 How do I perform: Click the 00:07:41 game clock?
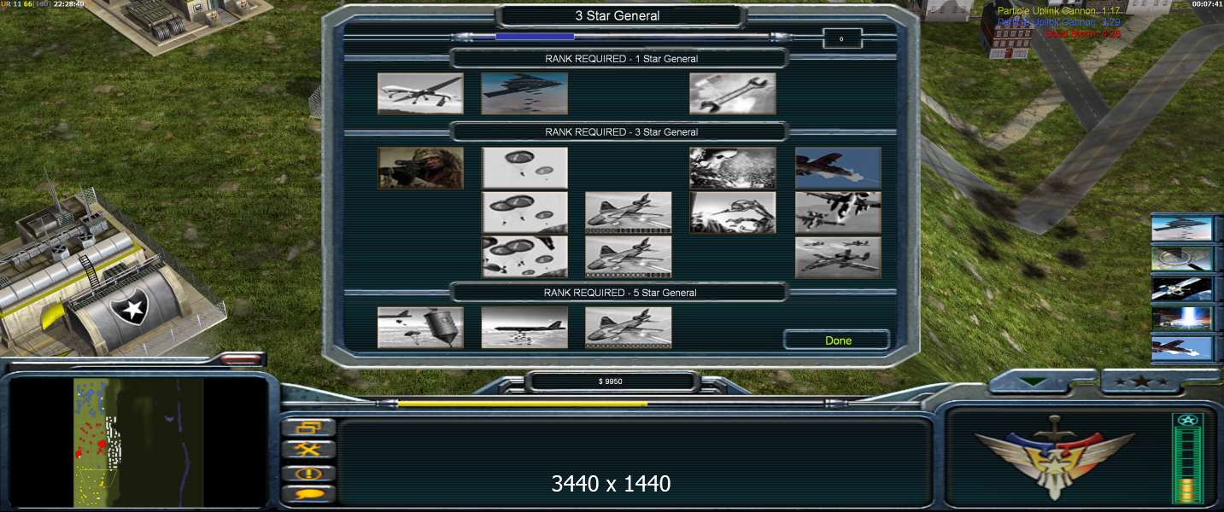coord(1206,4)
